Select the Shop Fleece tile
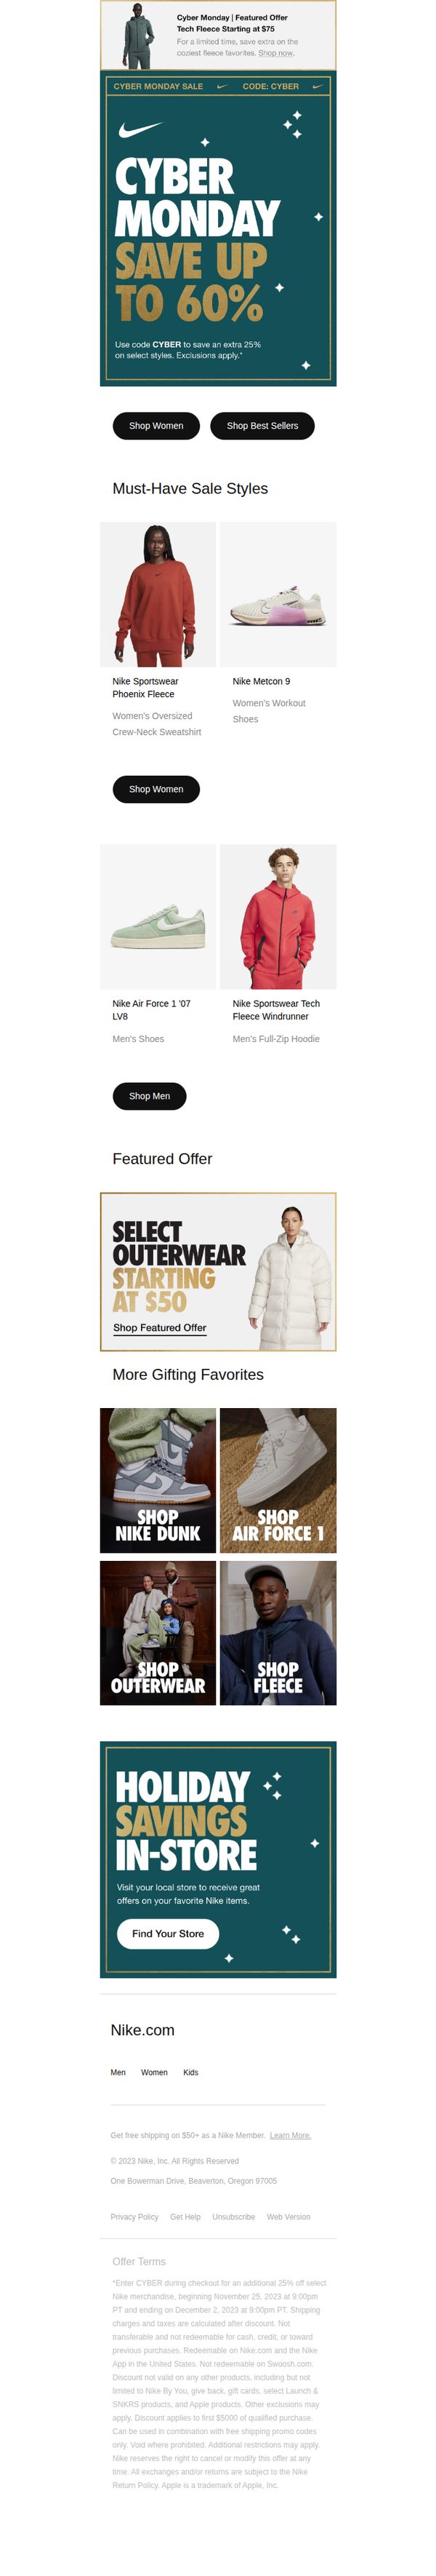This screenshot has height=2576, width=436. [278, 1633]
